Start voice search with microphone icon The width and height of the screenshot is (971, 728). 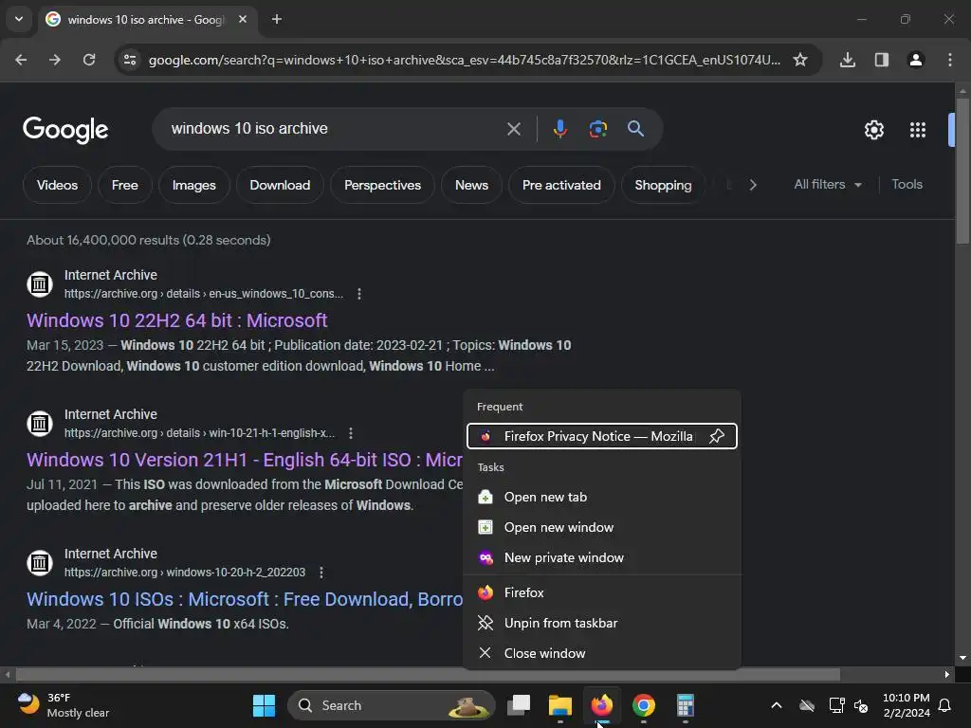(x=559, y=129)
